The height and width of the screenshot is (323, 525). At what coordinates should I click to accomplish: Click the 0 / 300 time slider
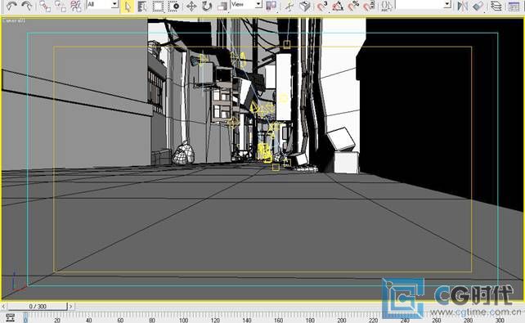tap(38, 307)
